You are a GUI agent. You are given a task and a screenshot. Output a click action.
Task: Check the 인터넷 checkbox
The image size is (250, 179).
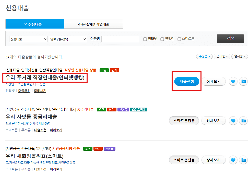click(x=145, y=39)
